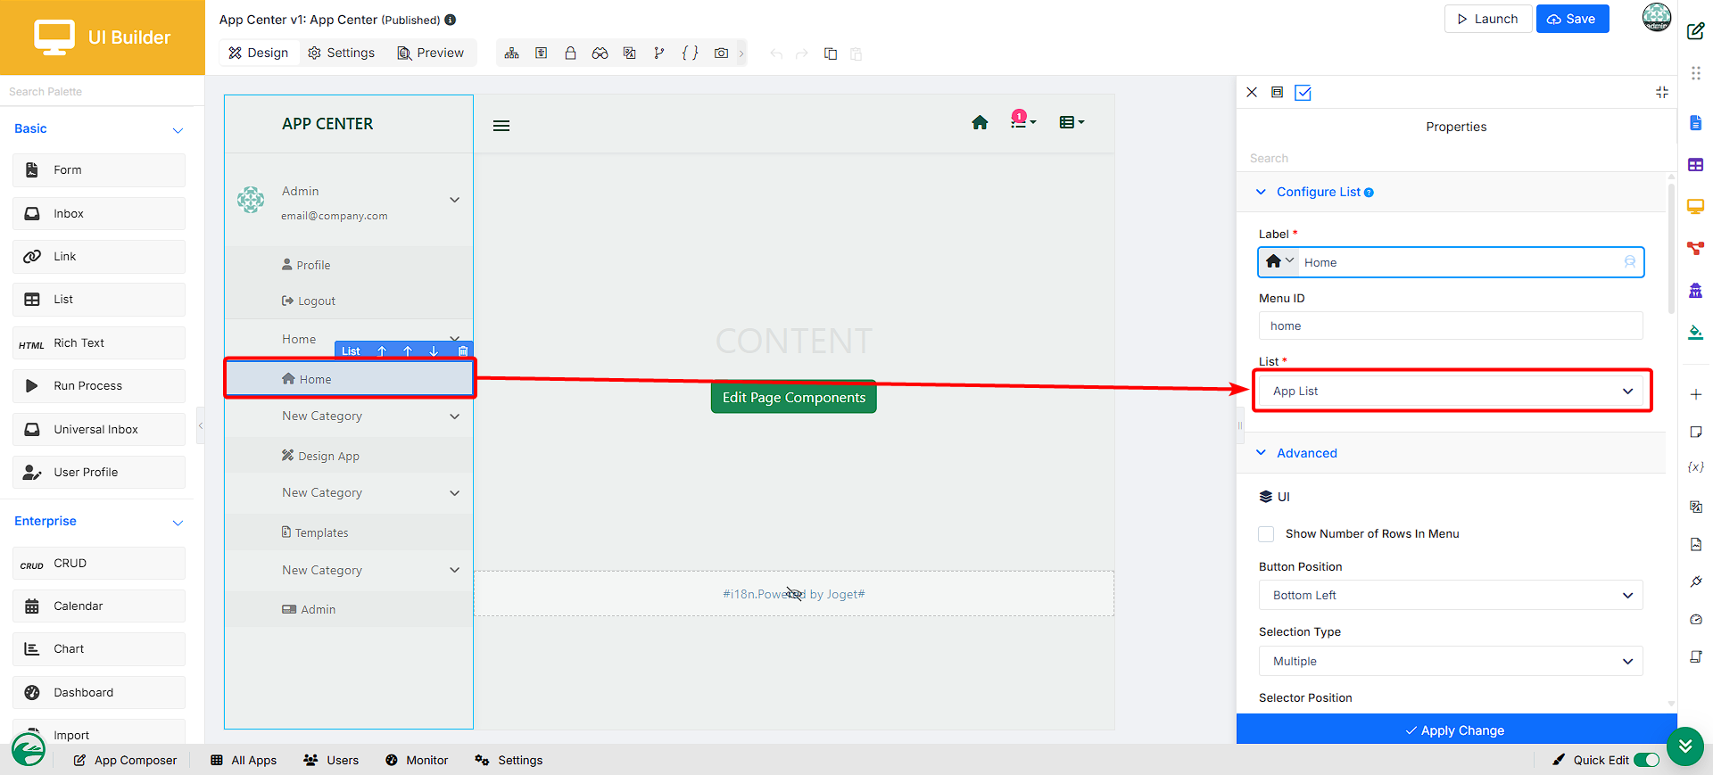Image resolution: width=1713 pixels, height=775 pixels.
Task: Click the binoculars usage check icon
Action: point(600,54)
